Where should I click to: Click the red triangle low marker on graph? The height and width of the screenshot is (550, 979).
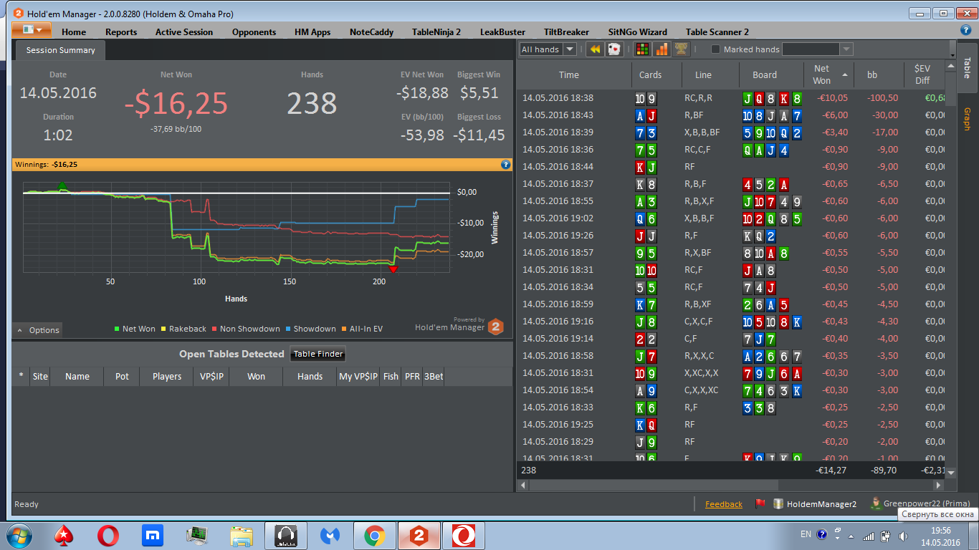(393, 269)
